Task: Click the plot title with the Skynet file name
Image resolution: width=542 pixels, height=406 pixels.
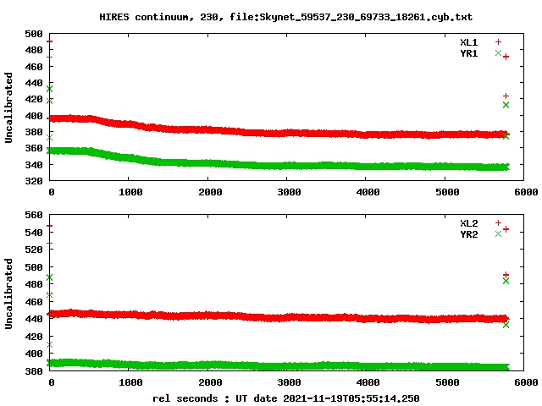Action: pyautogui.click(x=286, y=17)
